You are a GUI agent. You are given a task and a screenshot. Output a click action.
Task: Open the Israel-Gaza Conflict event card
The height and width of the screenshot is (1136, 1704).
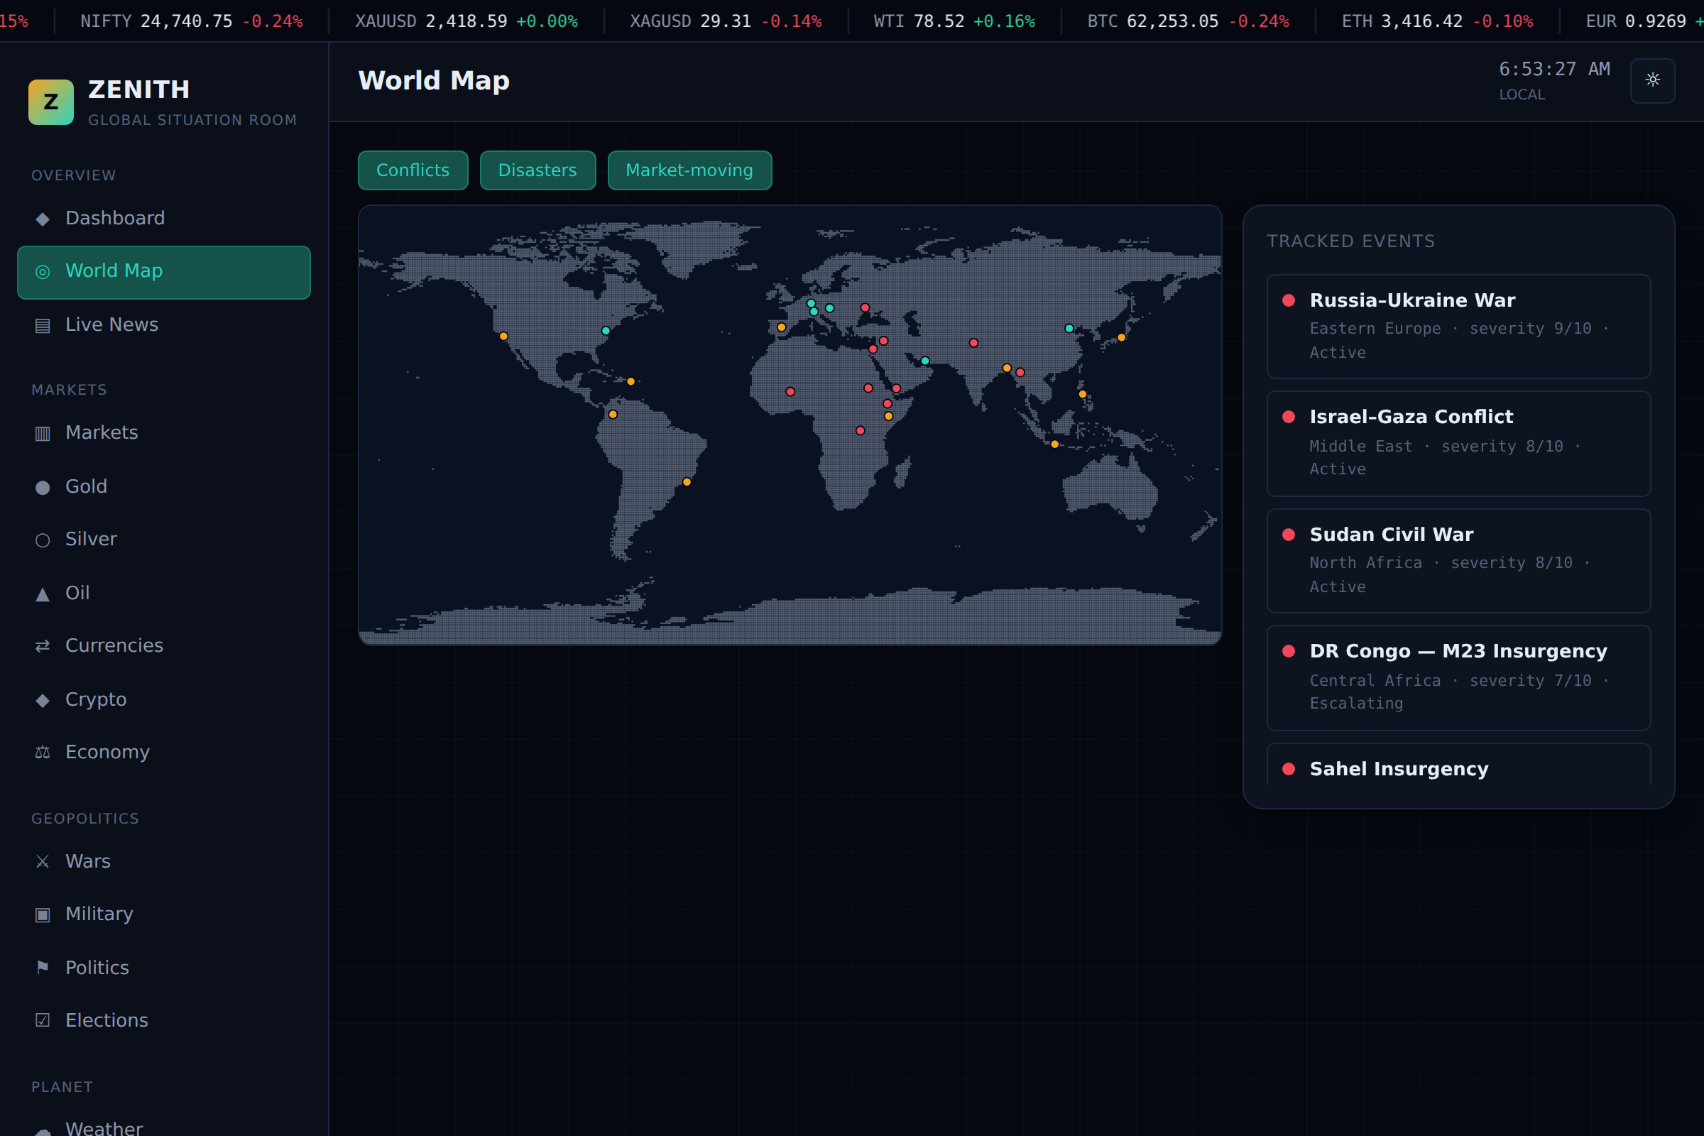point(1458,444)
